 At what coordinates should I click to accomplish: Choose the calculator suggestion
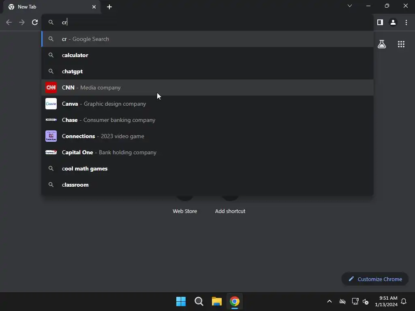pos(207,55)
